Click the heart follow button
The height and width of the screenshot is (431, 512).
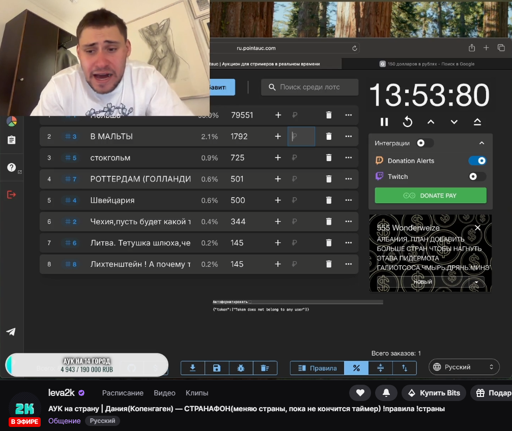click(x=360, y=393)
